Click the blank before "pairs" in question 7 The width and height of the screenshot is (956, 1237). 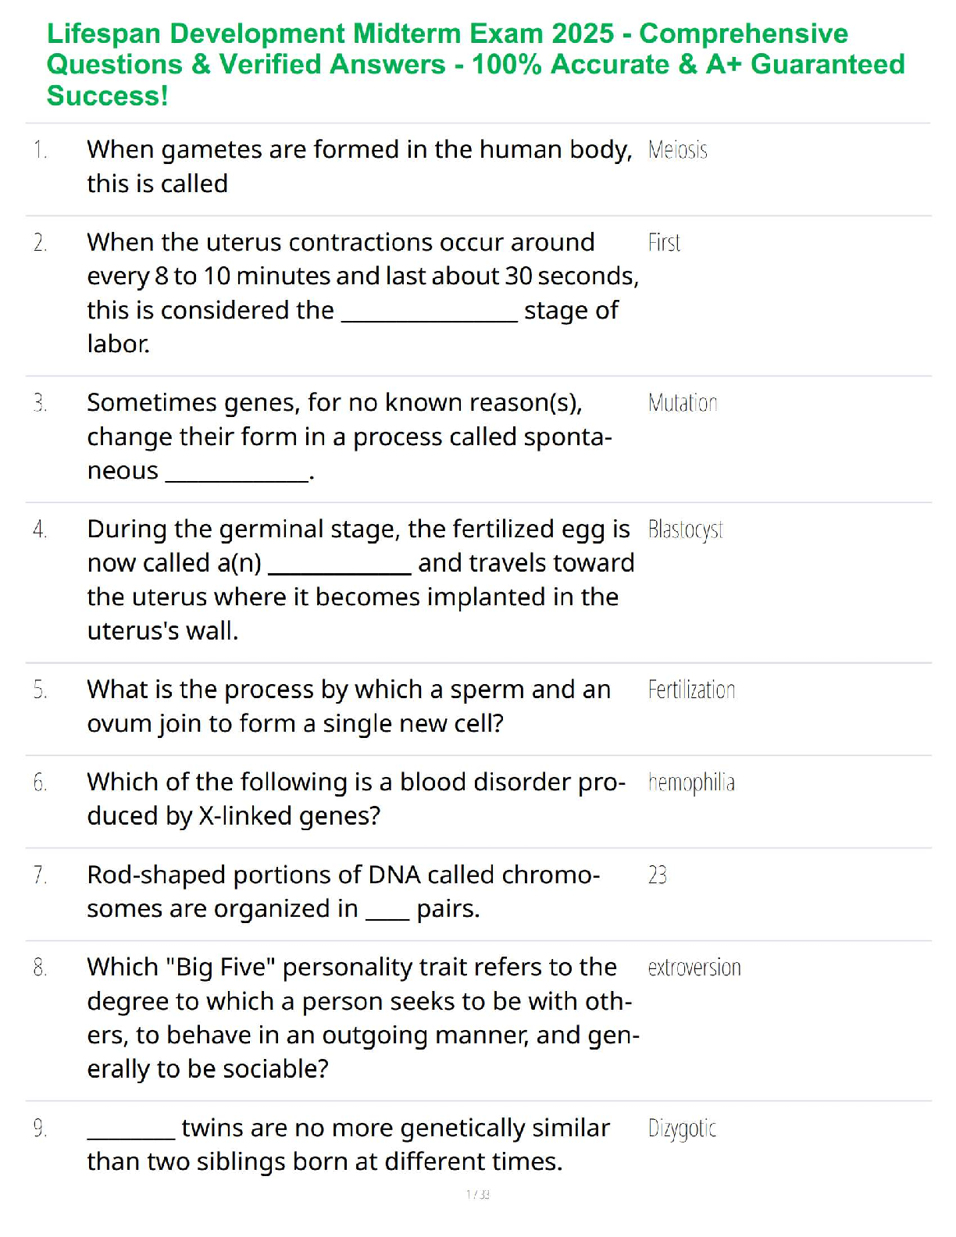coord(387,914)
